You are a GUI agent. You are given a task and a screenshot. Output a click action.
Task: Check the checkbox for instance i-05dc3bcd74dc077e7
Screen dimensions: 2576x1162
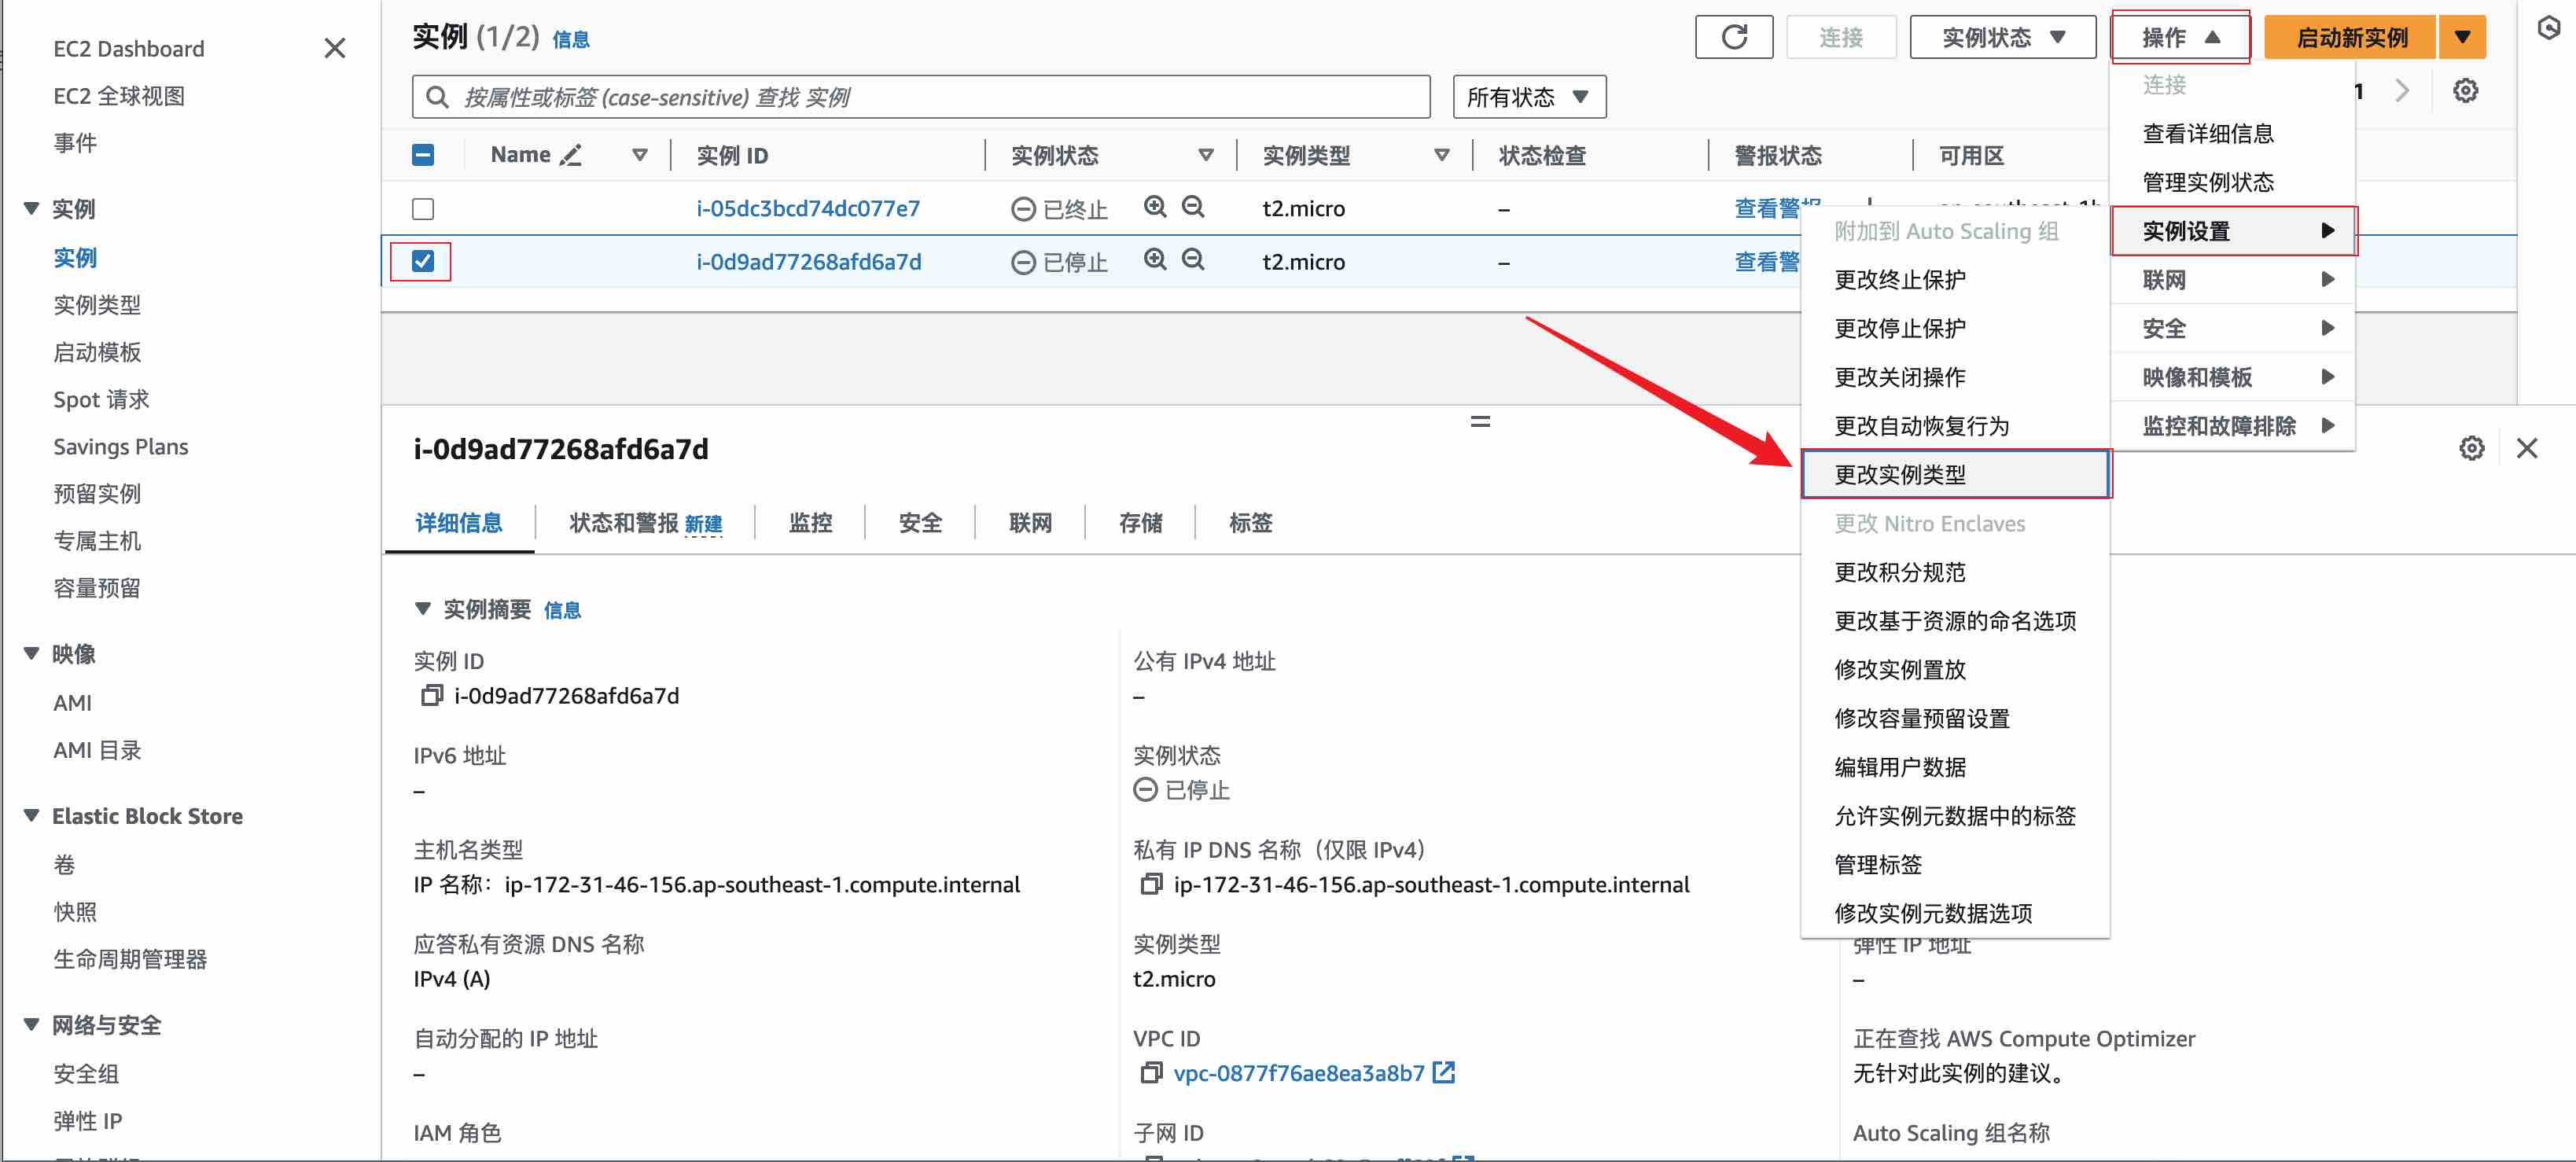coord(423,208)
